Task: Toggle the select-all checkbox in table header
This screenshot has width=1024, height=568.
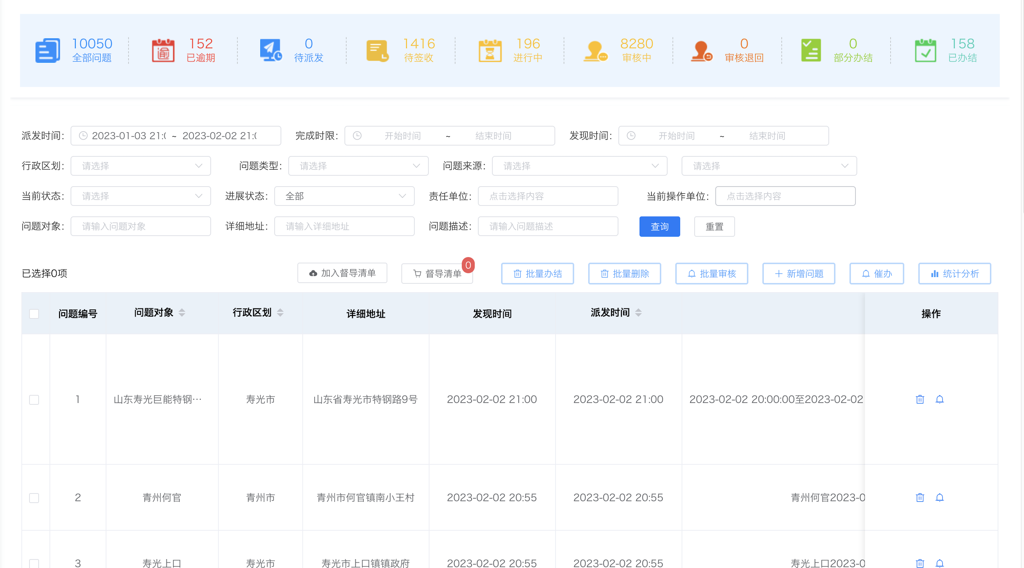Action: tap(34, 314)
